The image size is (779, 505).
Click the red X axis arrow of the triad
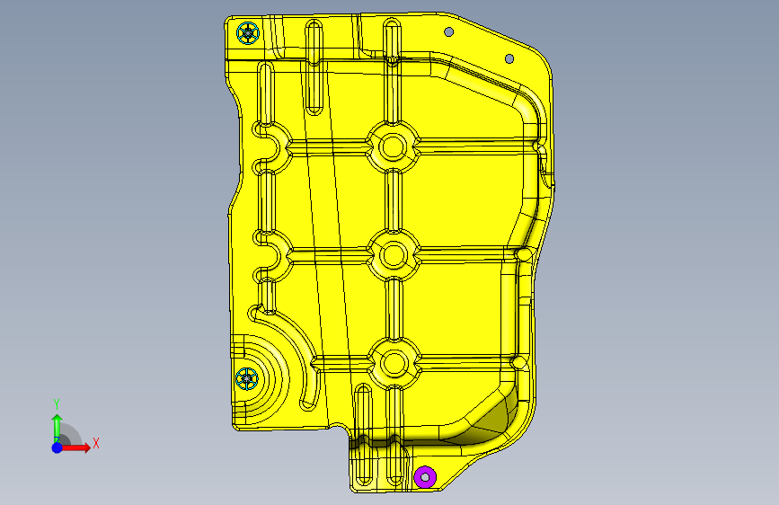point(76,447)
